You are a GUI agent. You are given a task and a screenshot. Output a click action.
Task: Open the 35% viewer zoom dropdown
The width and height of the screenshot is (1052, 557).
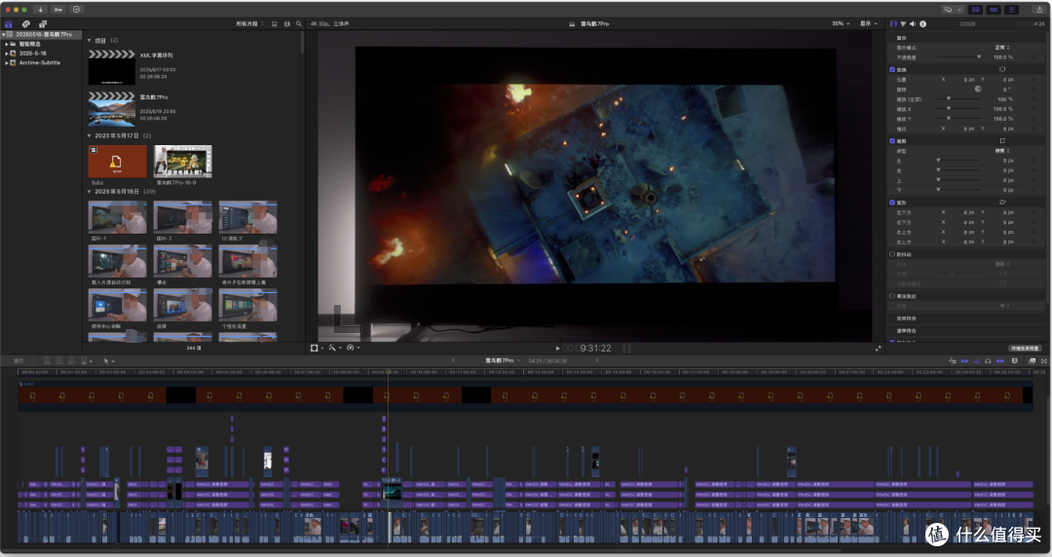pos(841,23)
